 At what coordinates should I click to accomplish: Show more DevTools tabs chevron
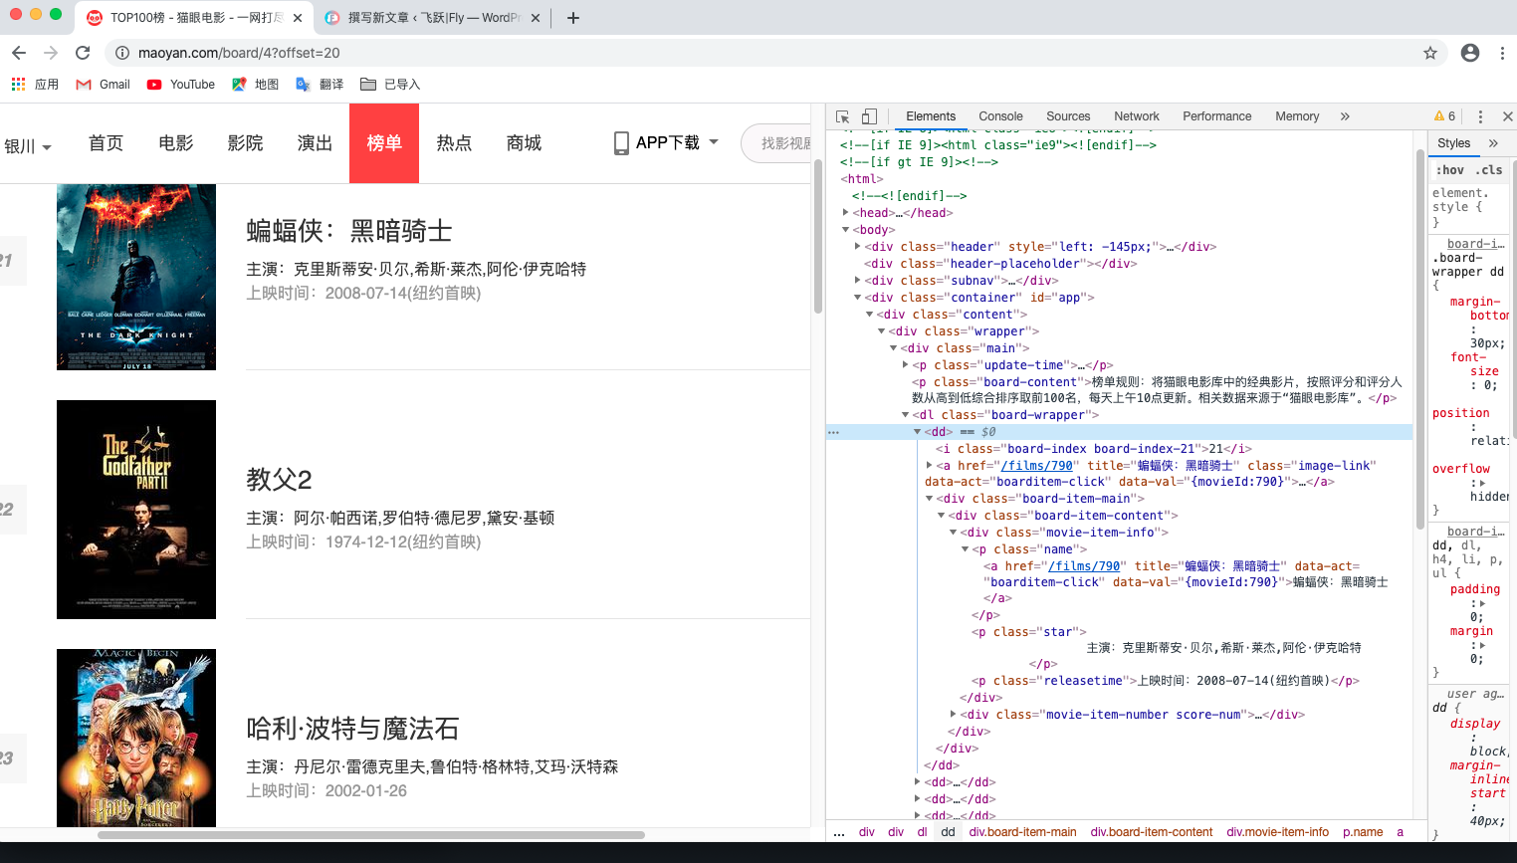point(1345,116)
